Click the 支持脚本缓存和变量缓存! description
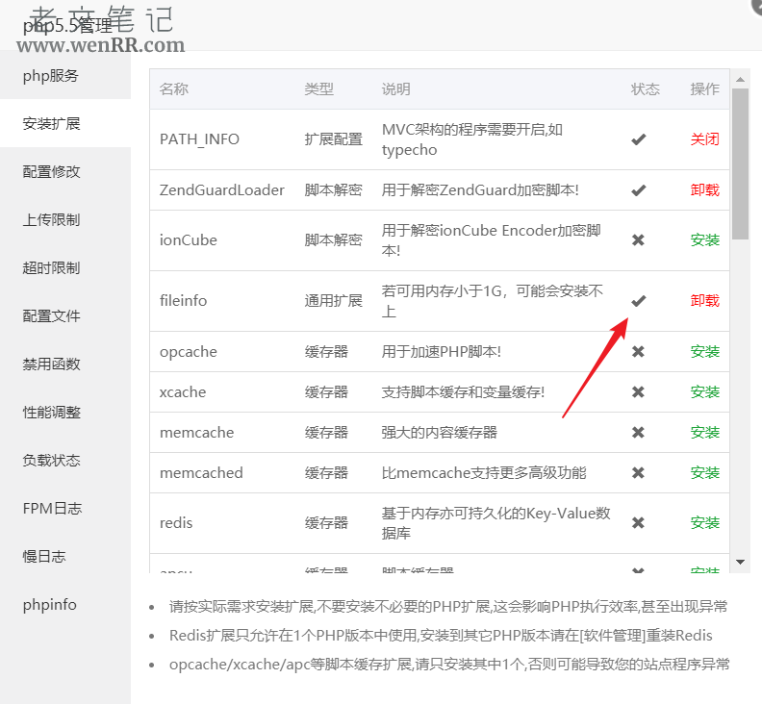This screenshot has height=704, width=762. pos(463,391)
